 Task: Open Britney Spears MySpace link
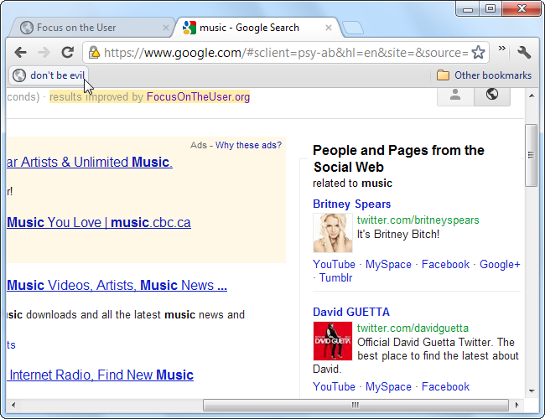pos(388,265)
